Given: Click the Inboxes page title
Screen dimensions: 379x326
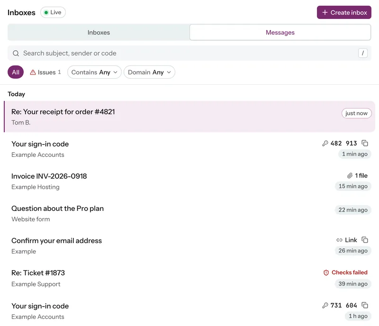Looking at the screenshot, I should (x=21, y=13).
